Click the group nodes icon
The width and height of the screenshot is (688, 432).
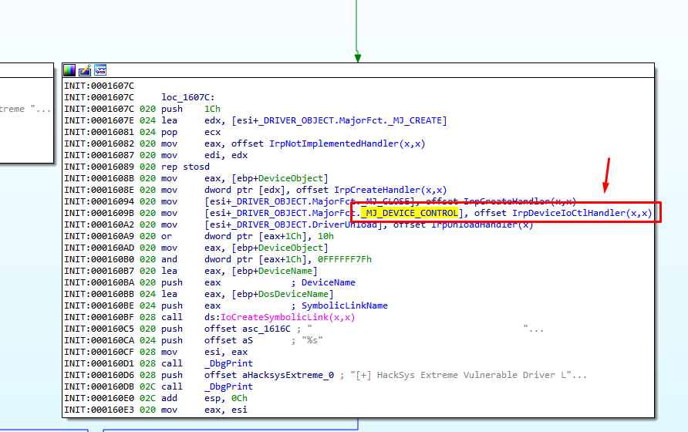99,70
